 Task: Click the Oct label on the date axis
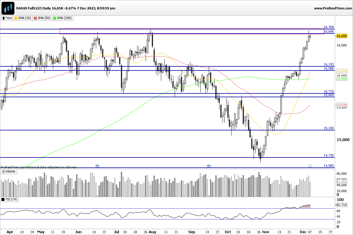[228, 232]
